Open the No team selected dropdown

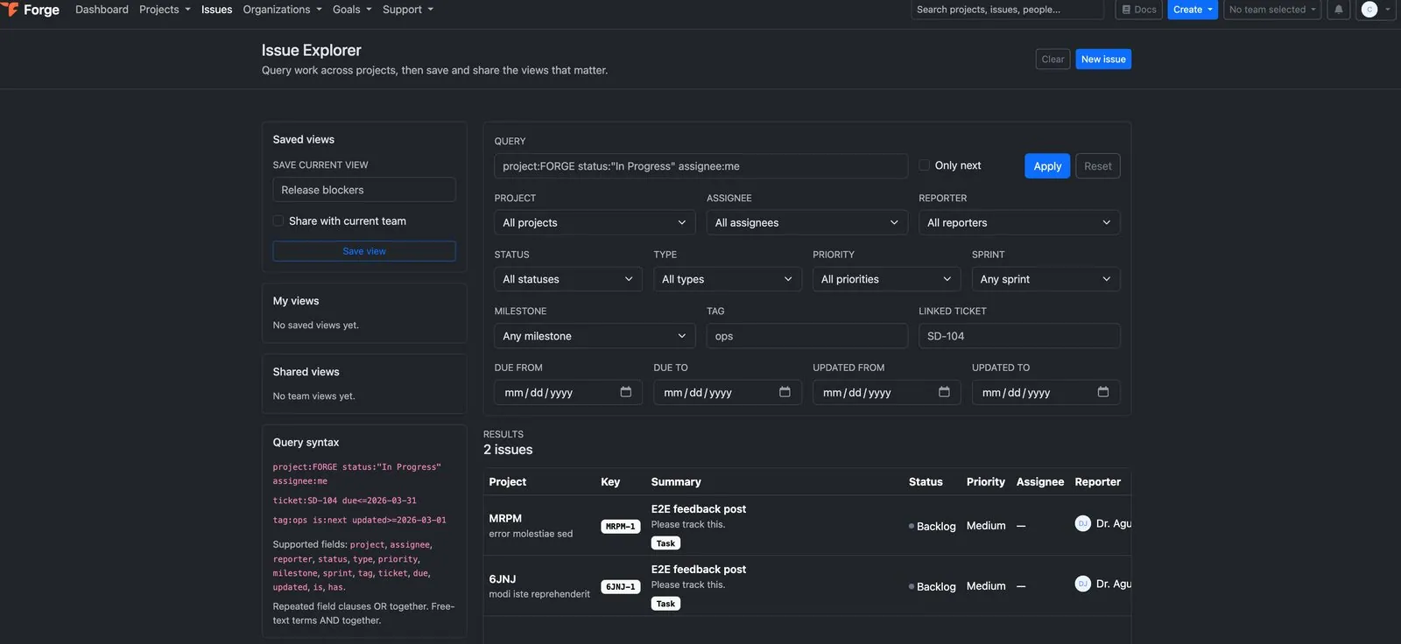[1272, 10]
